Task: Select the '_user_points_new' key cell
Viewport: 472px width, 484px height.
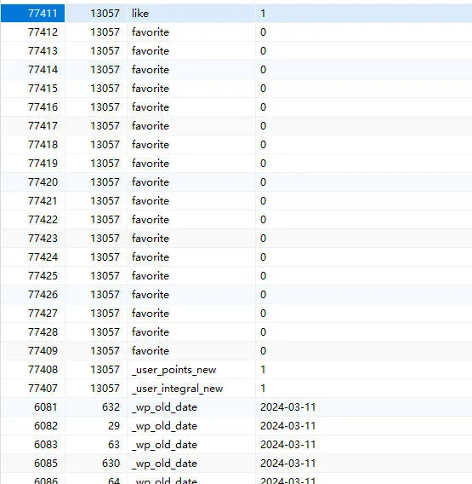Action: click(x=191, y=370)
